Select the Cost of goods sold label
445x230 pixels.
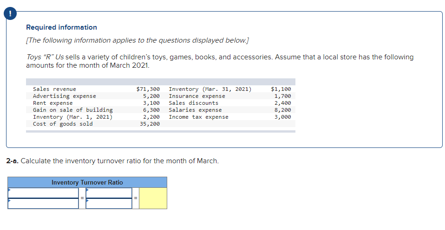pos(63,124)
